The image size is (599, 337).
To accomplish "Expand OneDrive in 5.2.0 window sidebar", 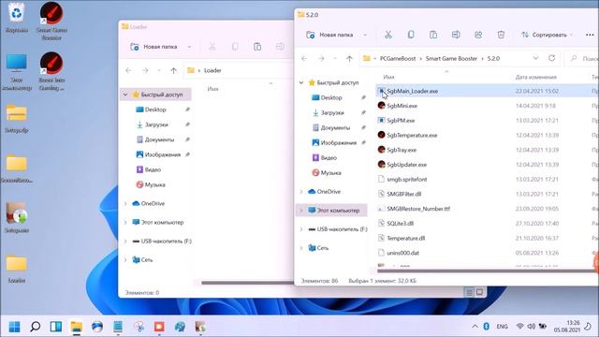I will coord(301,191).
